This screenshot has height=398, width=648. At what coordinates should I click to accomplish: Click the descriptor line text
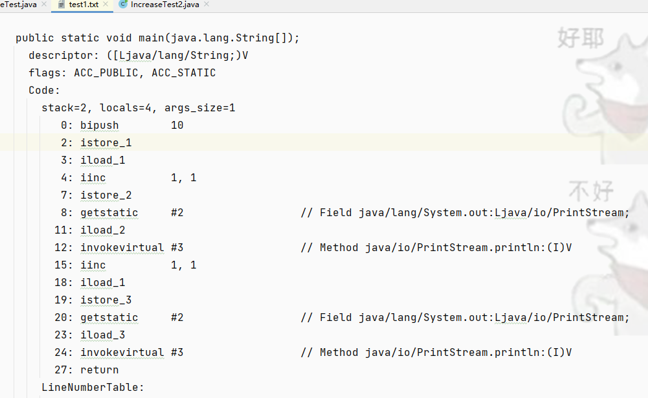(x=139, y=56)
